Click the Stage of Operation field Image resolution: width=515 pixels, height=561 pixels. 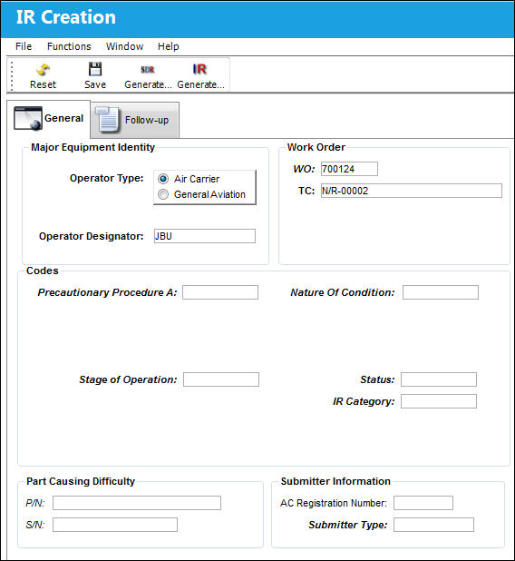pyautogui.click(x=221, y=379)
